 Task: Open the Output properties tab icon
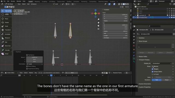point(134,37)
